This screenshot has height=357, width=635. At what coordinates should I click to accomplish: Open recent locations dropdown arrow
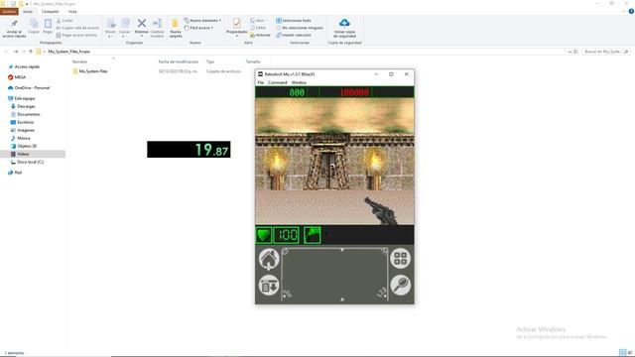(x=24, y=52)
